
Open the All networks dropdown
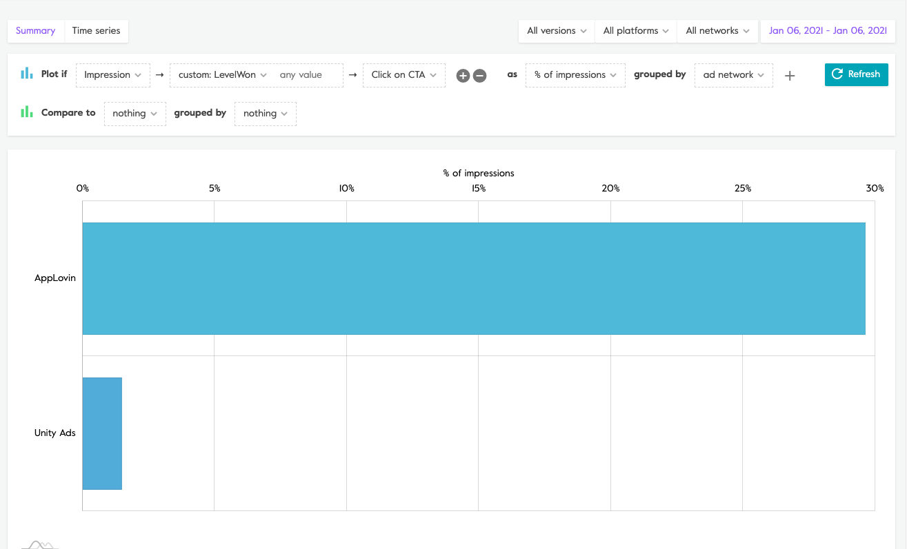[x=718, y=31]
